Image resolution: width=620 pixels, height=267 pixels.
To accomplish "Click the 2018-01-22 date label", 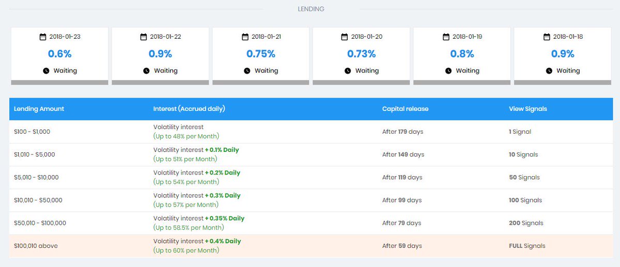I will click(165, 37).
